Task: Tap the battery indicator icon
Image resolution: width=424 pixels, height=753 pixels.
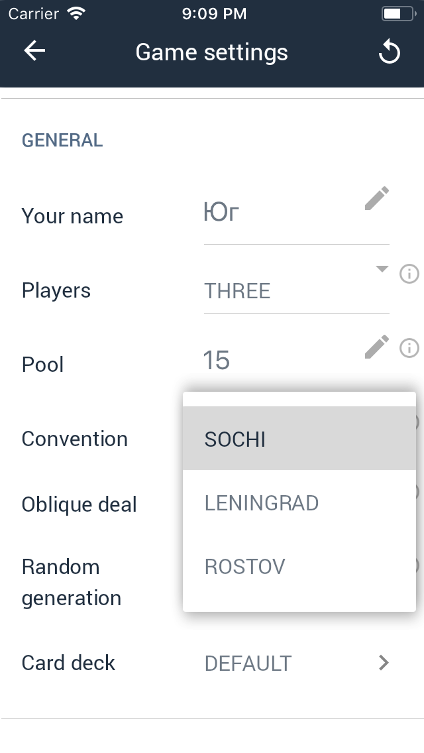Action: click(397, 13)
